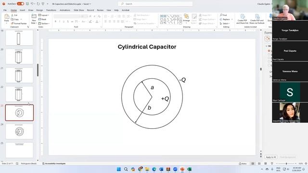The width and height of the screenshot is (308, 173).
Task: Switch to the Insert tab
Action: pyautogui.click(x=23, y=10)
